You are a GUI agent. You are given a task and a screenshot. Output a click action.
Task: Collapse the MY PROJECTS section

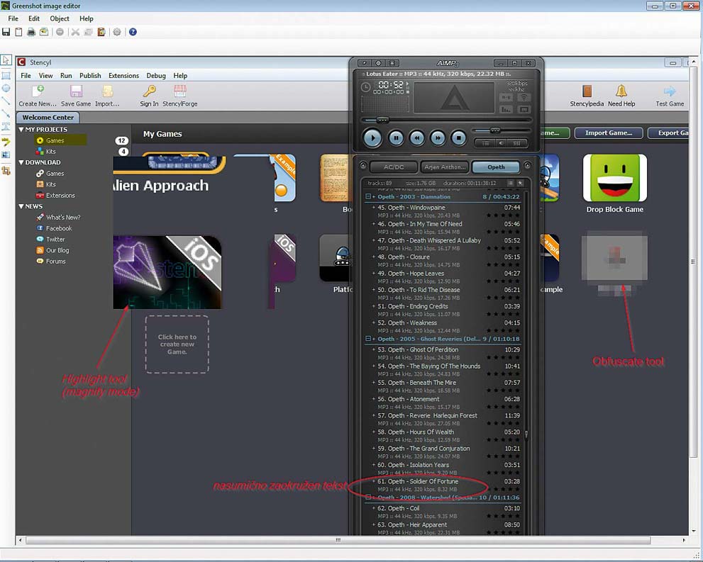[21, 130]
